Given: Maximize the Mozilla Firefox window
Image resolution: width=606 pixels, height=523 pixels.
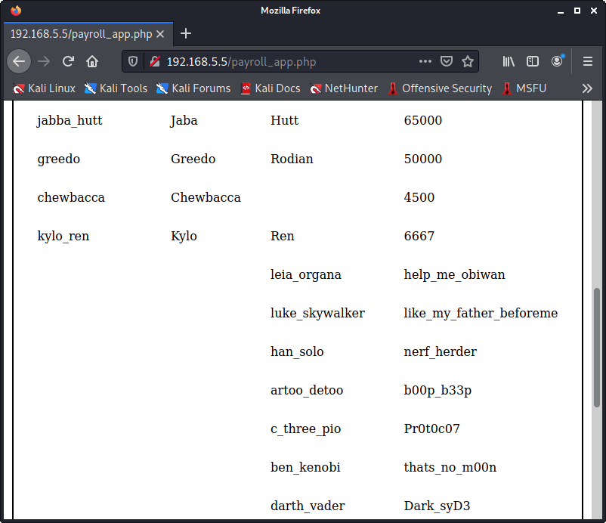Looking at the screenshot, I should (577, 11).
